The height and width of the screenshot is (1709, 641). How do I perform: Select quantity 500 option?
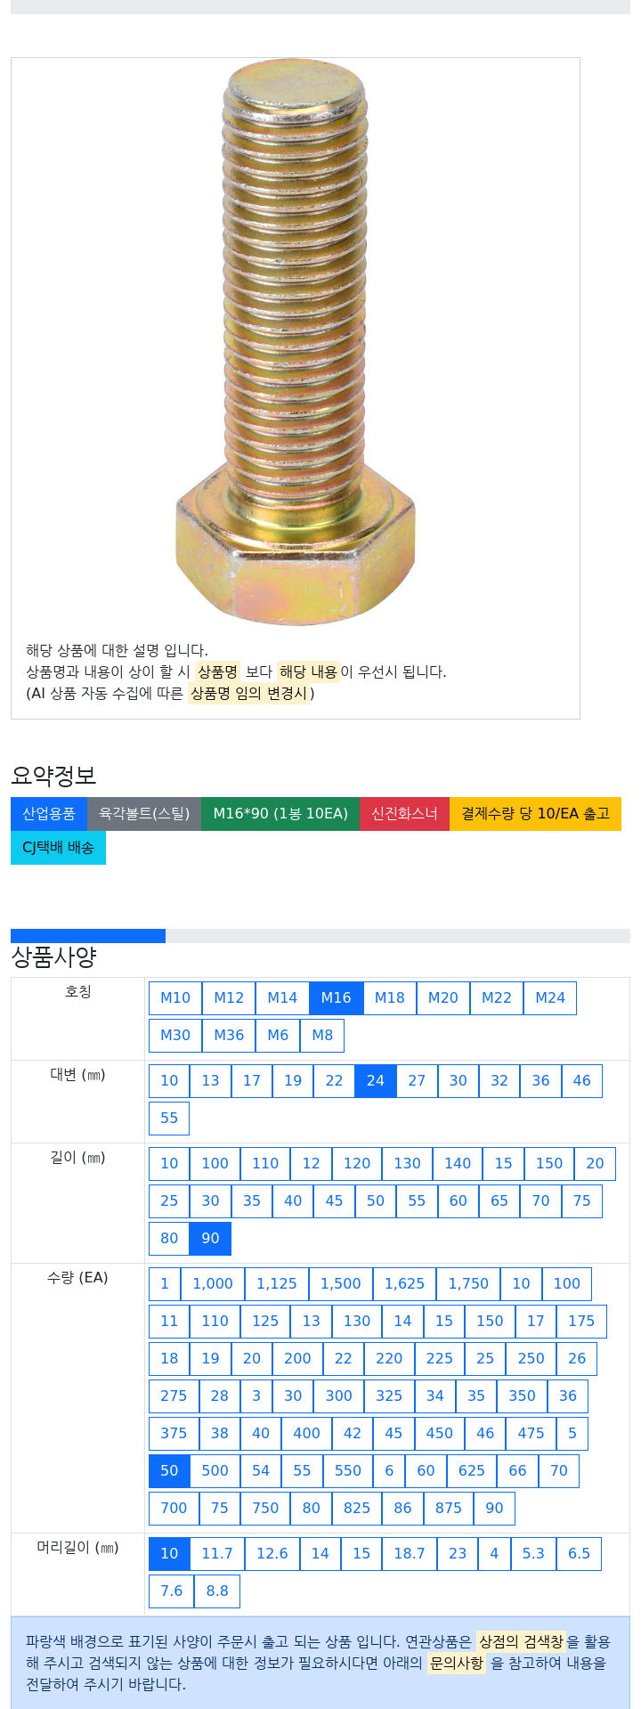(x=215, y=1470)
